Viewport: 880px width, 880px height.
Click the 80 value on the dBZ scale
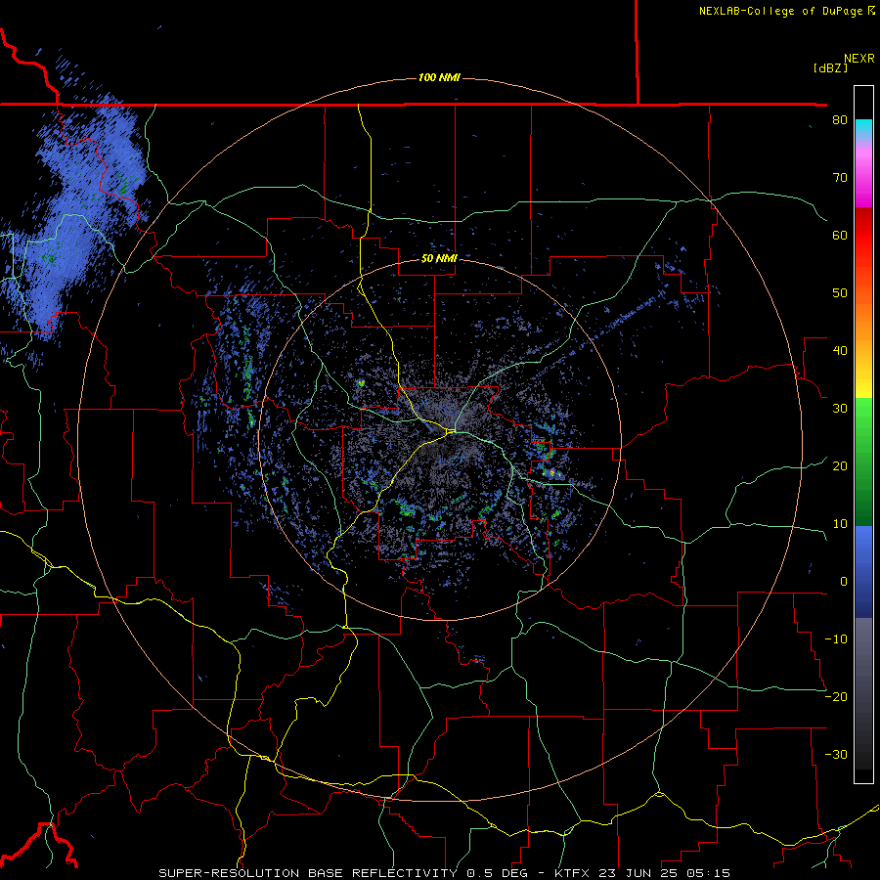coord(840,120)
